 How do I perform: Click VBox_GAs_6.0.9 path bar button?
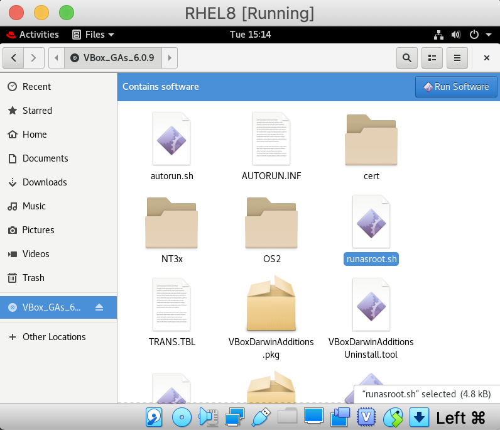(113, 58)
